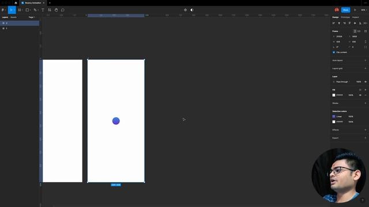Switch to the Prototype tab
The width and height of the screenshot is (369, 207).
[x=345, y=17]
